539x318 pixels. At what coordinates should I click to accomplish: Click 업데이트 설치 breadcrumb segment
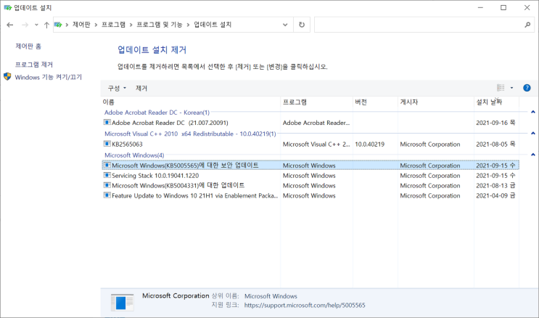(x=213, y=25)
